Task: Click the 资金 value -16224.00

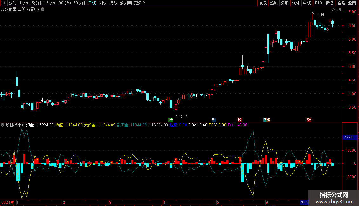Action: click(40, 125)
